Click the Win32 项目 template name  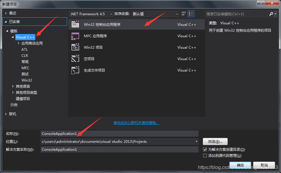coord(93,47)
